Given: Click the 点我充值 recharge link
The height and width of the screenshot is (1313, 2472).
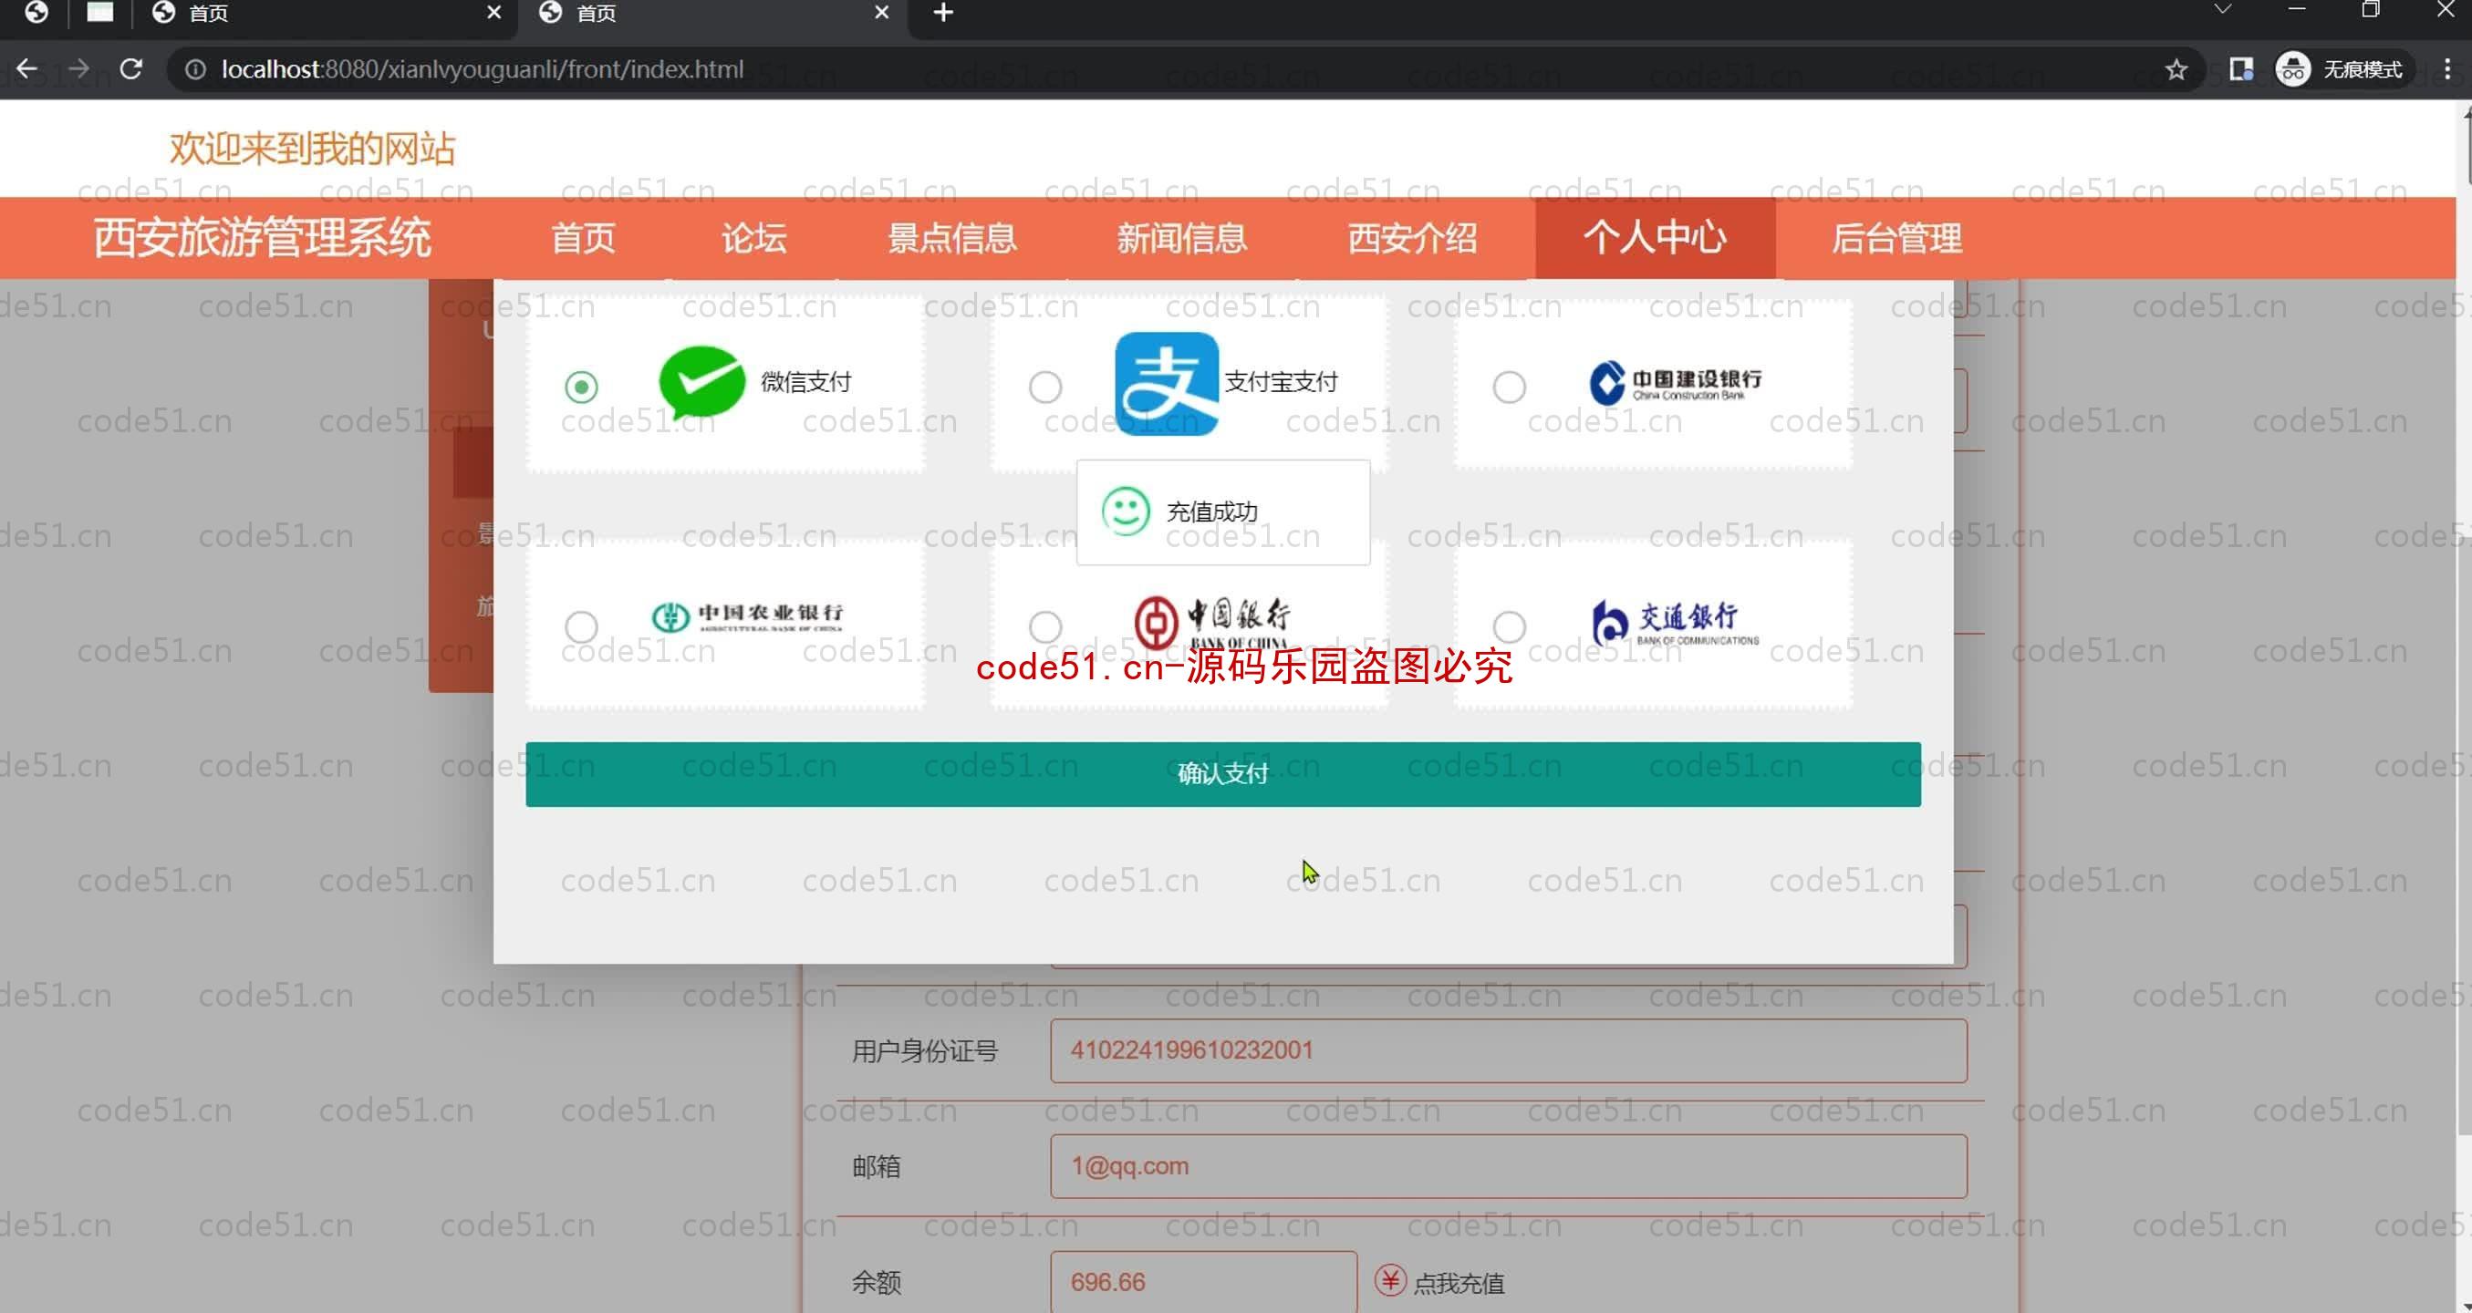Looking at the screenshot, I should coord(1459,1283).
